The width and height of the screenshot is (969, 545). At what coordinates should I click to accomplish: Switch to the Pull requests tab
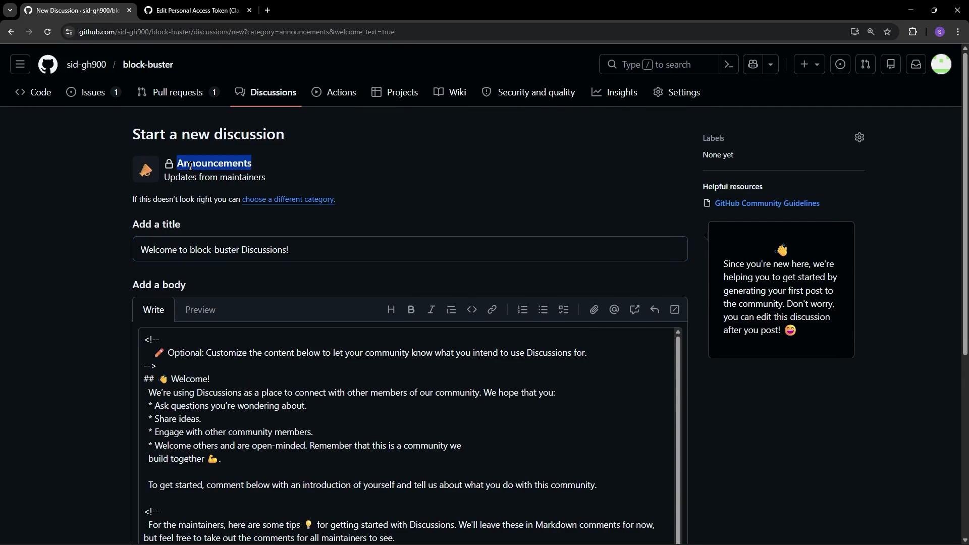(x=178, y=92)
